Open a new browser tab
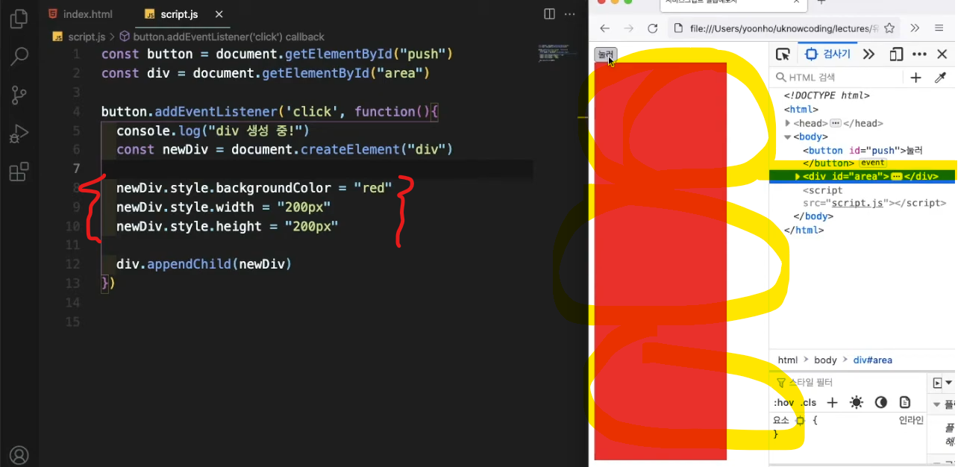 click(x=821, y=3)
